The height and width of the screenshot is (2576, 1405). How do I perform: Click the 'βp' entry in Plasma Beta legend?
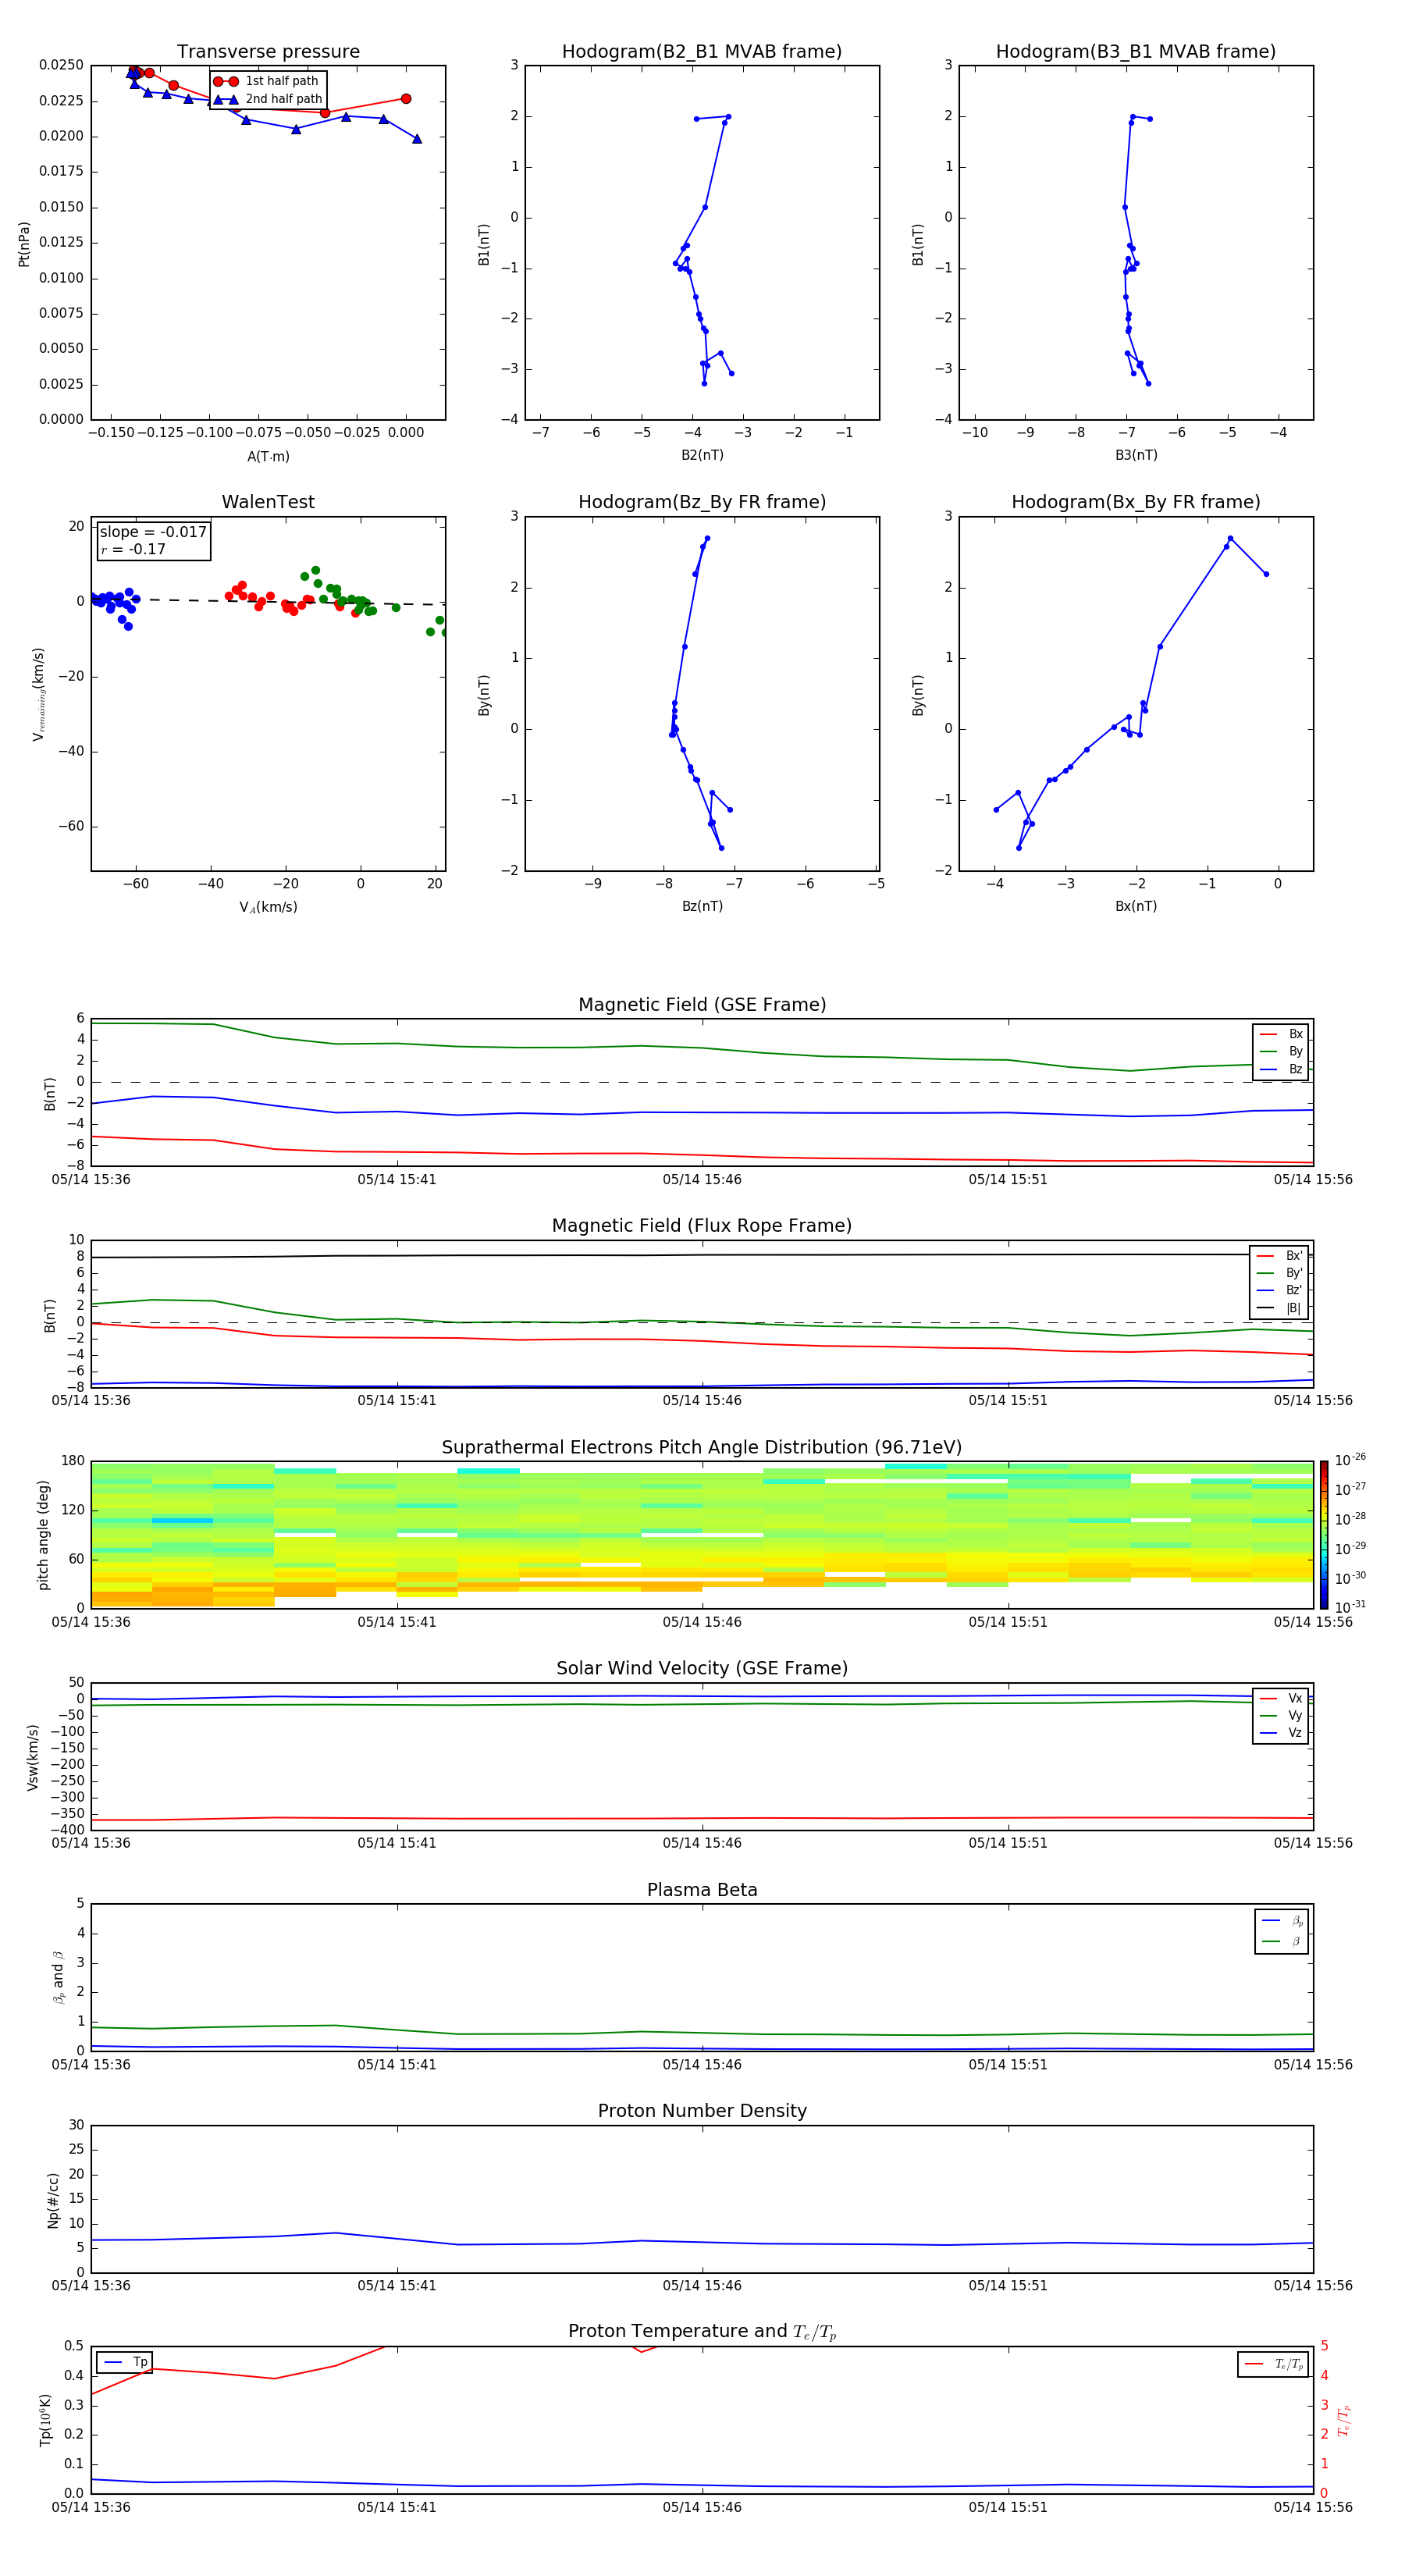tap(1282, 1921)
